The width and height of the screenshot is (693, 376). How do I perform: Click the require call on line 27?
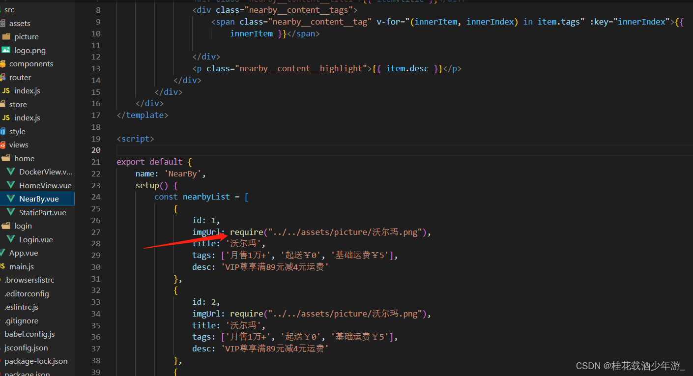pos(330,232)
